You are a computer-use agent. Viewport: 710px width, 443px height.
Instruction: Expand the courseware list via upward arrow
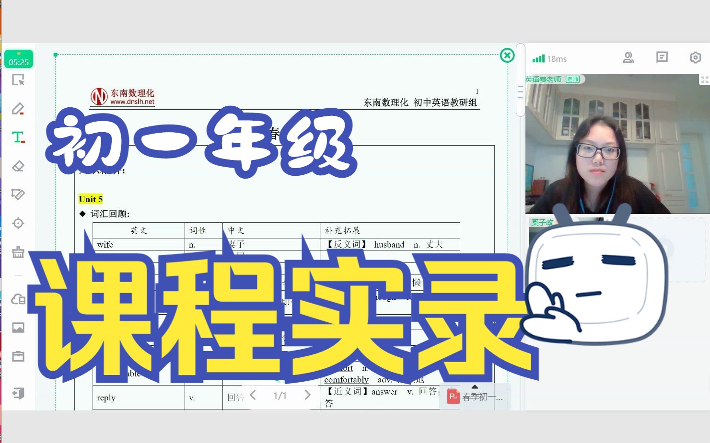point(474,386)
